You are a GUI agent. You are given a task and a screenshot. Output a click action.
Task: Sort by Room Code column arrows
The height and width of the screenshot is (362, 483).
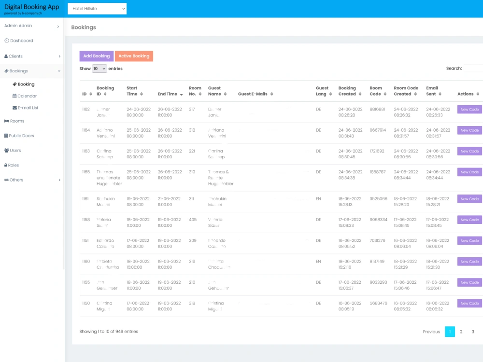click(385, 94)
